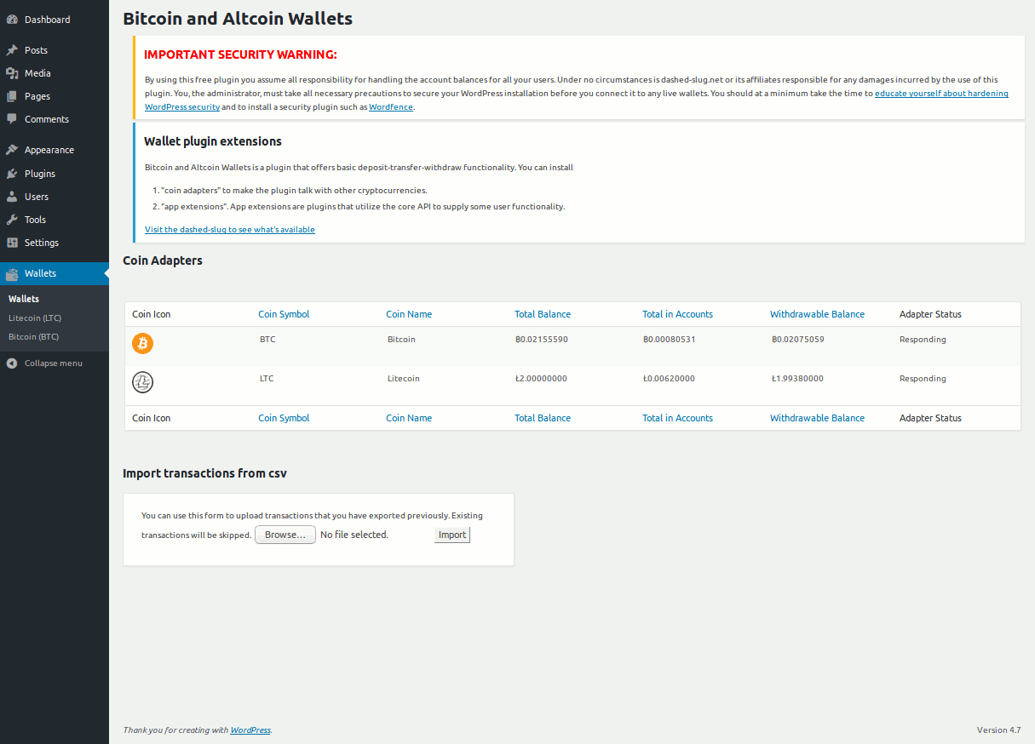Click the orange Bitcoin coin icon
The image size is (1035, 744).
(142, 343)
